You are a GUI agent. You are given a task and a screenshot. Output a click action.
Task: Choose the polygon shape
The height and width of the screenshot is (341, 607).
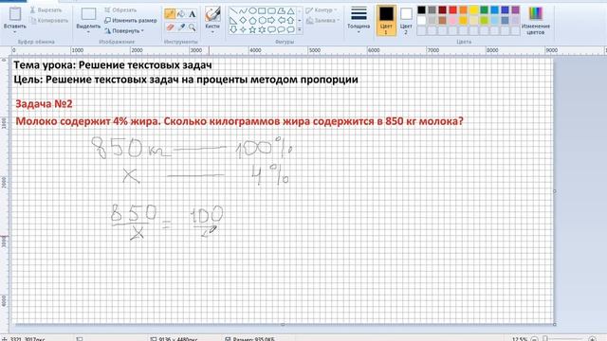(x=282, y=10)
